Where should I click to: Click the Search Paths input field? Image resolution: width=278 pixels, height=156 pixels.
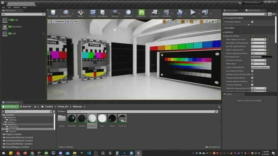coord(29,112)
